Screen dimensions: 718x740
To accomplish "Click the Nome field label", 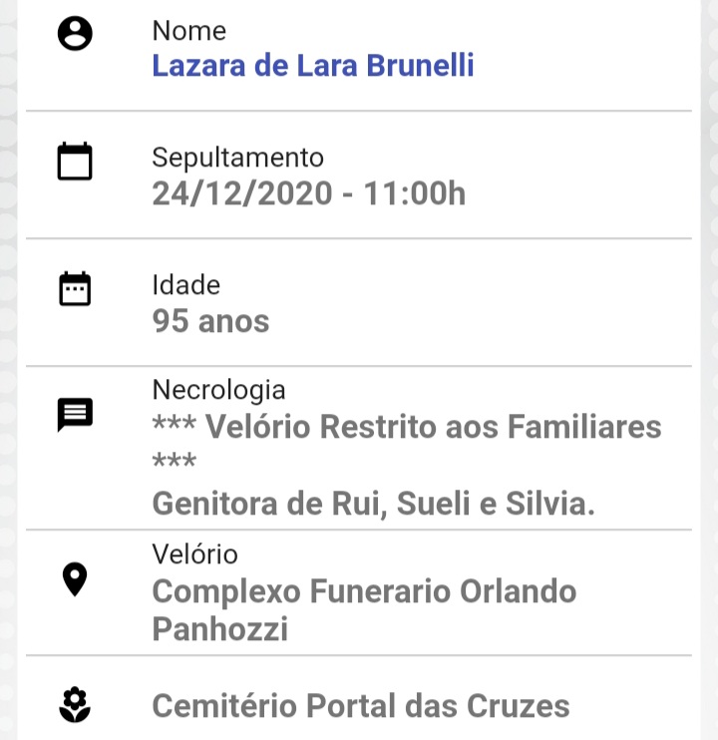I will click(188, 31).
